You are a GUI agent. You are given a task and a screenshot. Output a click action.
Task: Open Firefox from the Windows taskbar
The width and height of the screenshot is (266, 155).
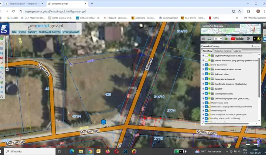108,151
